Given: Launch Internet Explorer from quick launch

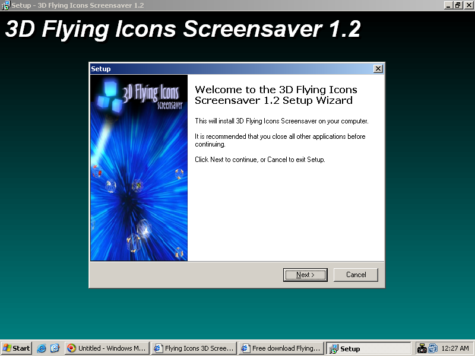Looking at the screenshot, I should [42, 348].
